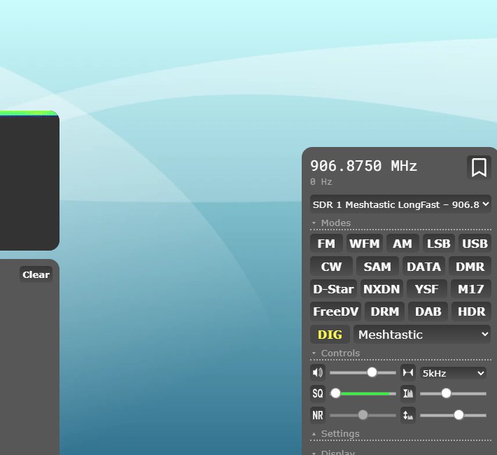The image size is (497, 455).
Task: Adjust the volume slider
Action: 363,372
